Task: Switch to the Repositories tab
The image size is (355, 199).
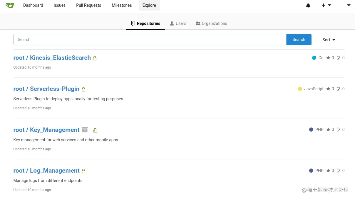Action: (145, 23)
